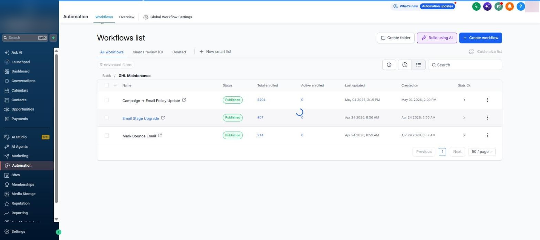
Task: Click the Create workflow button
Action: click(480, 38)
